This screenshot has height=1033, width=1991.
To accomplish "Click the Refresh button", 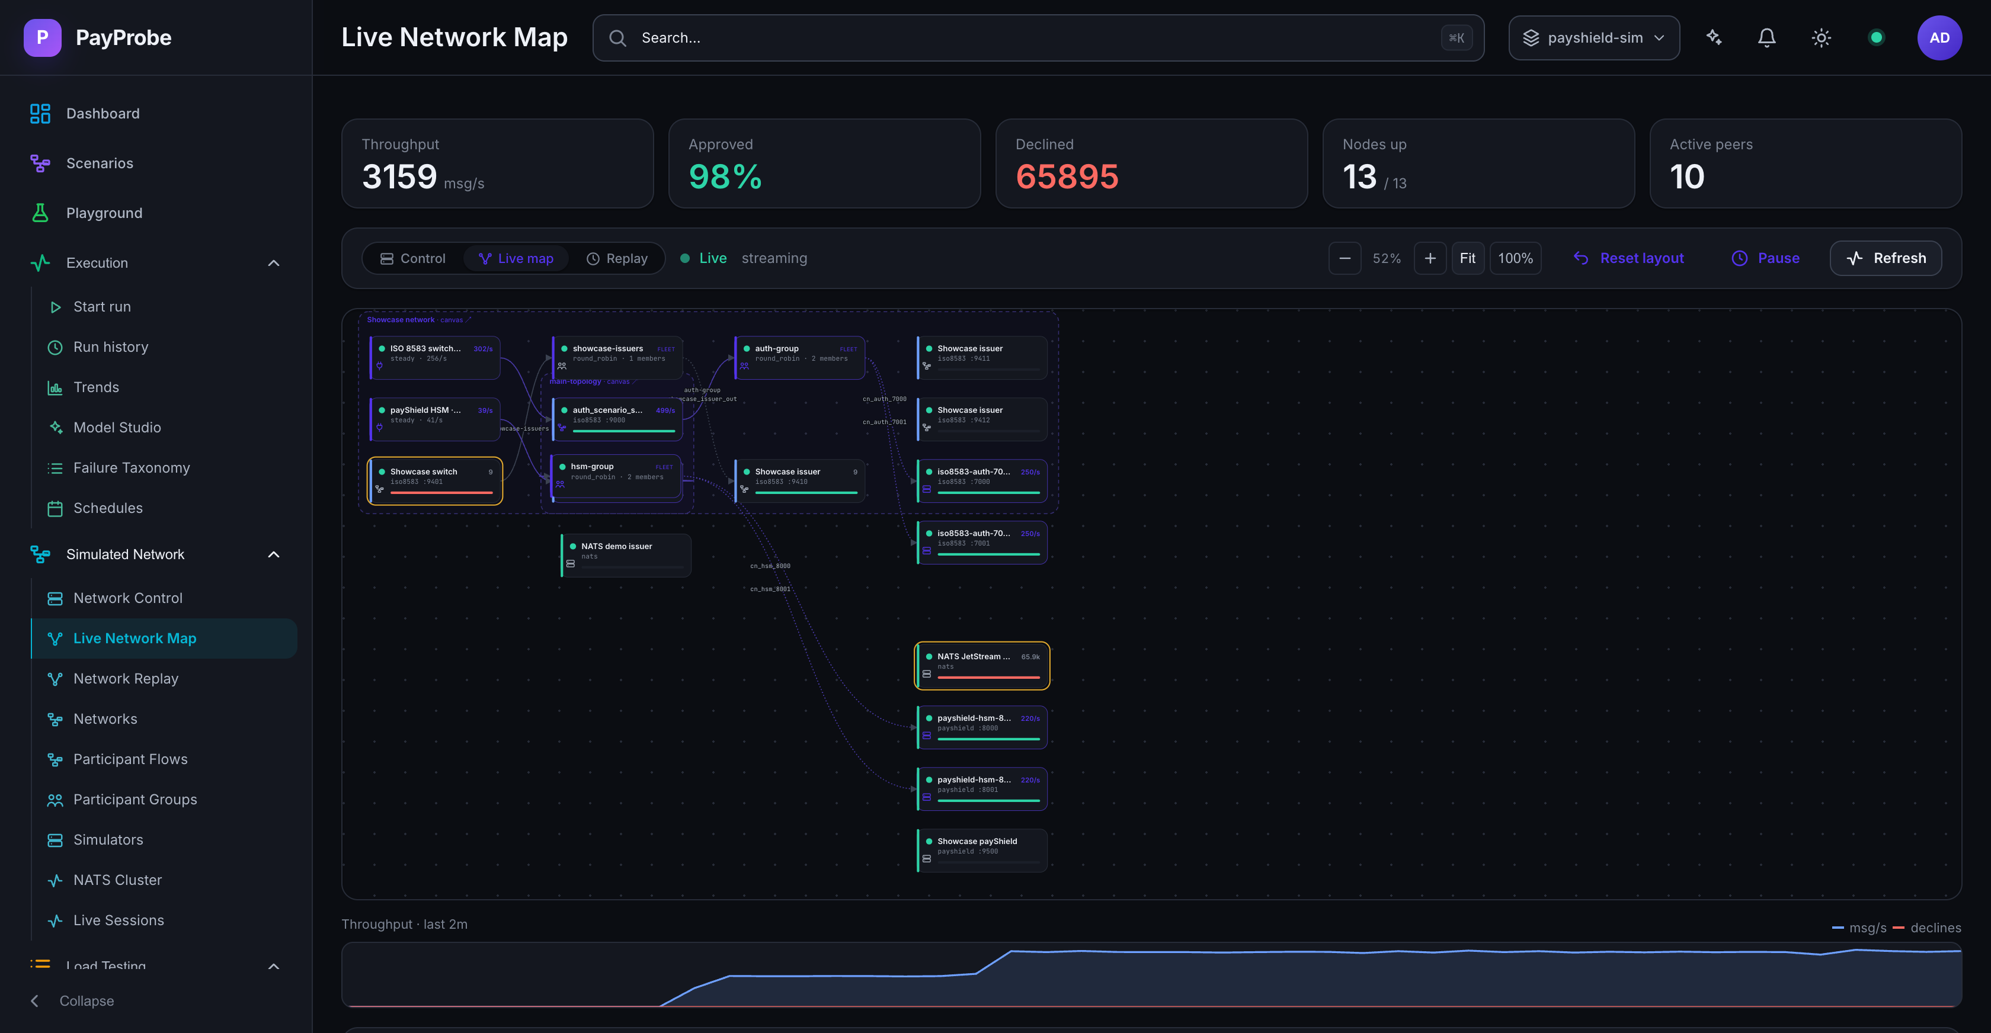I will pyautogui.click(x=1886, y=258).
